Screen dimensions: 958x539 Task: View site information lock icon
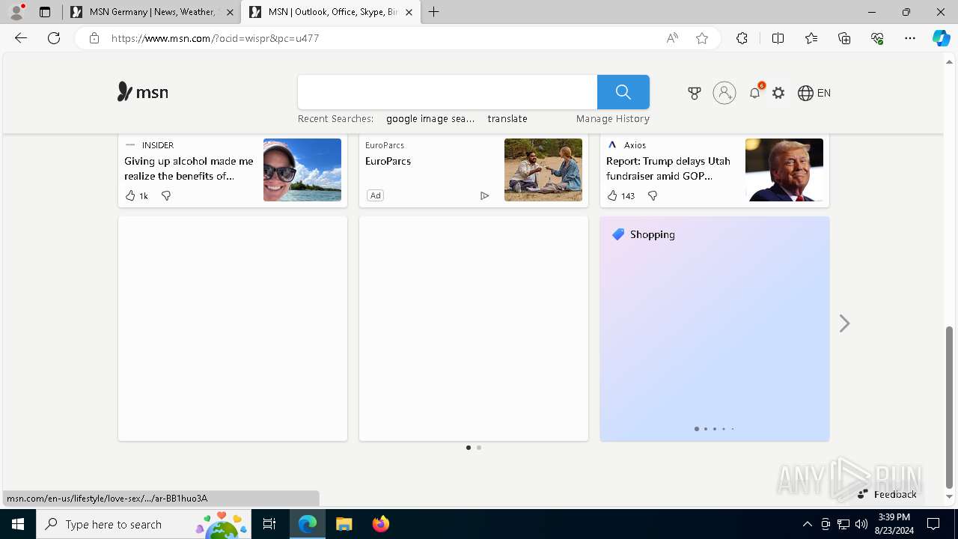click(94, 38)
